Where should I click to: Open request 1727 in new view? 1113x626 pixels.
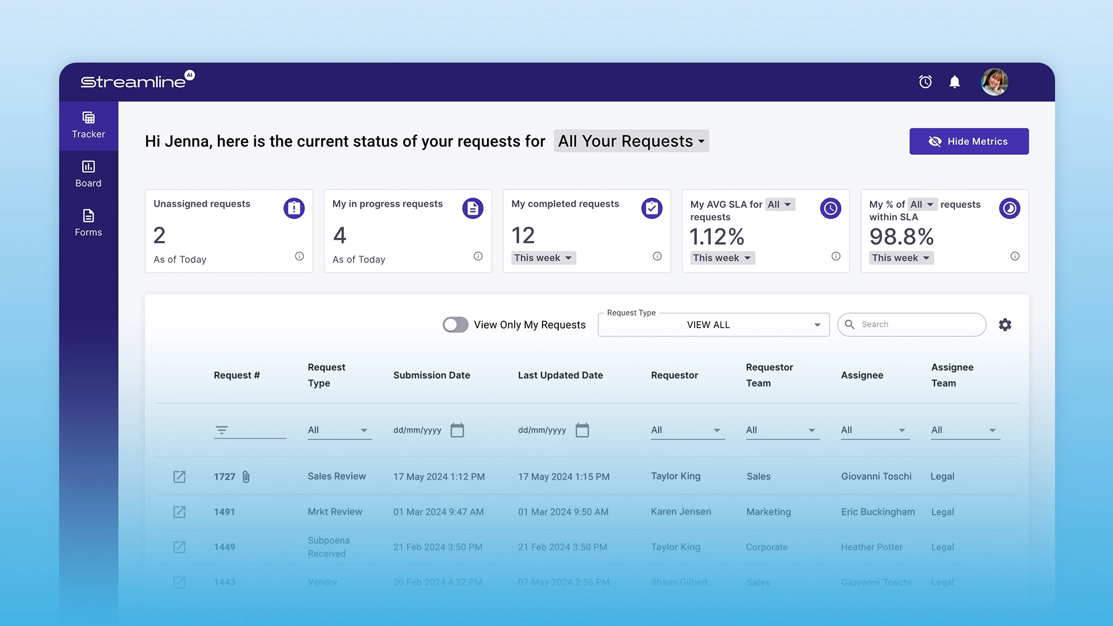(180, 476)
